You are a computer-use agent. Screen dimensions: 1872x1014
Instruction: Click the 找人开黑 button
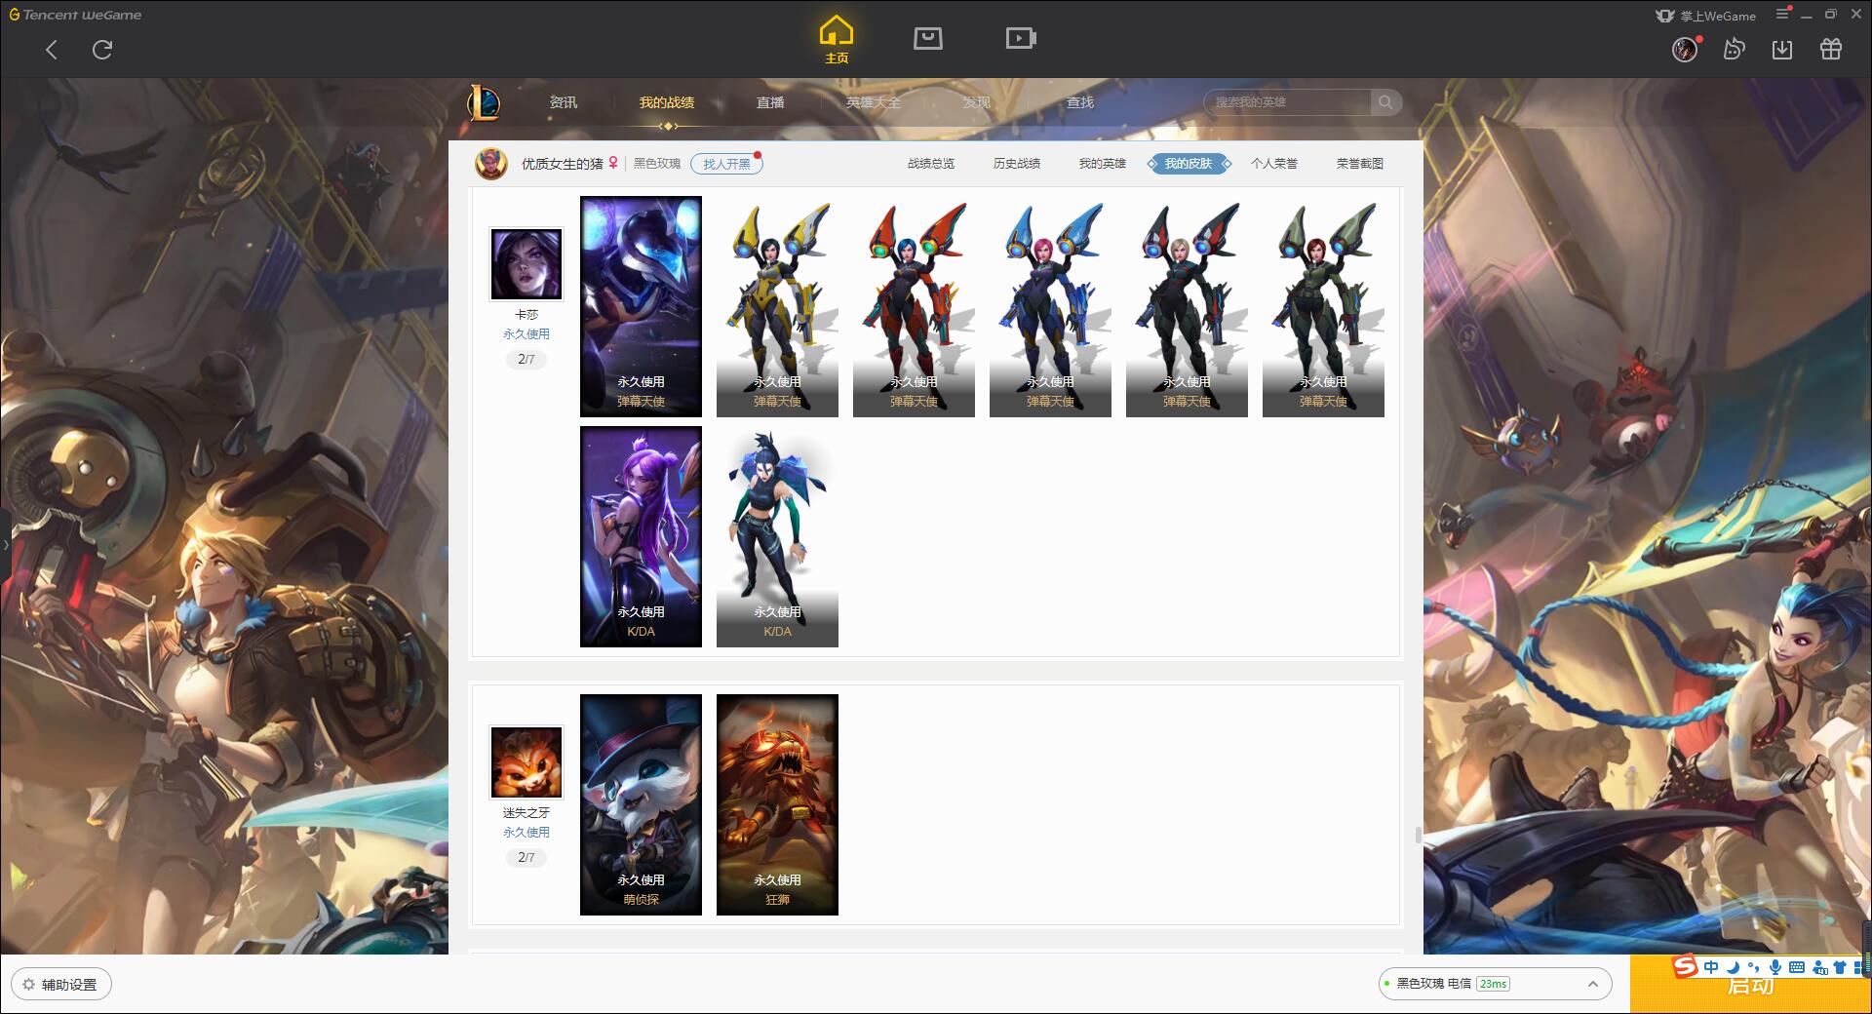[x=726, y=164]
